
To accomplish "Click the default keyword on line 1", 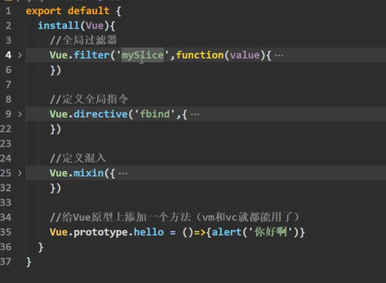I will 88,11.
